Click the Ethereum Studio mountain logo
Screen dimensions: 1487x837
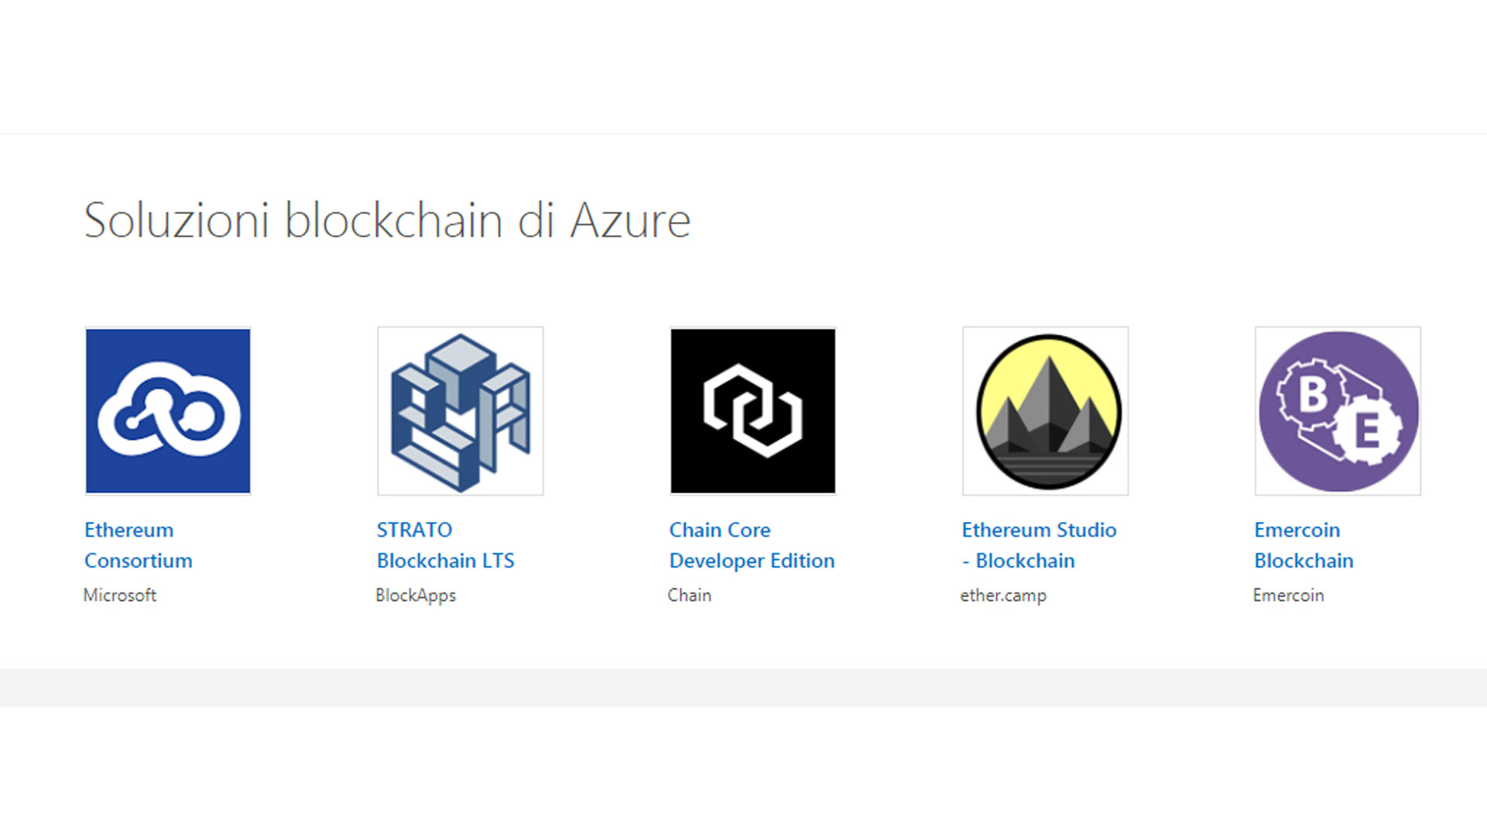point(1046,411)
